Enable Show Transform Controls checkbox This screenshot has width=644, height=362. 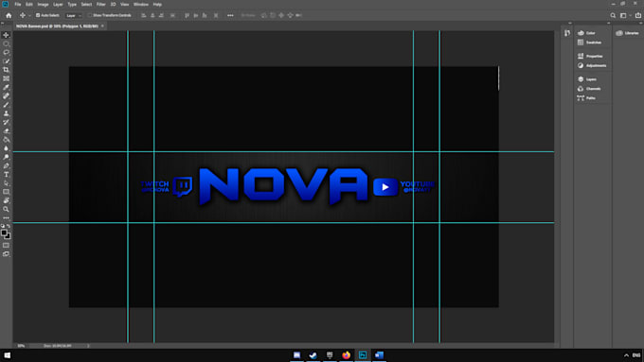click(90, 15)
